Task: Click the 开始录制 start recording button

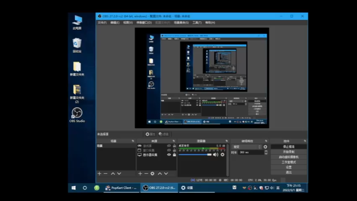Action: click(x=289, y=152)
